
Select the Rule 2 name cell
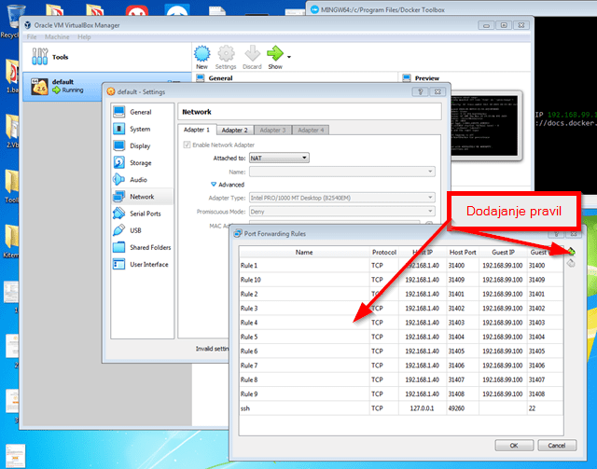pos(304,294)
